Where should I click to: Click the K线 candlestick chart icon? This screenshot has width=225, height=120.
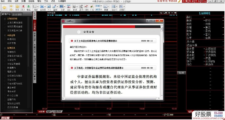coord(91,7)
